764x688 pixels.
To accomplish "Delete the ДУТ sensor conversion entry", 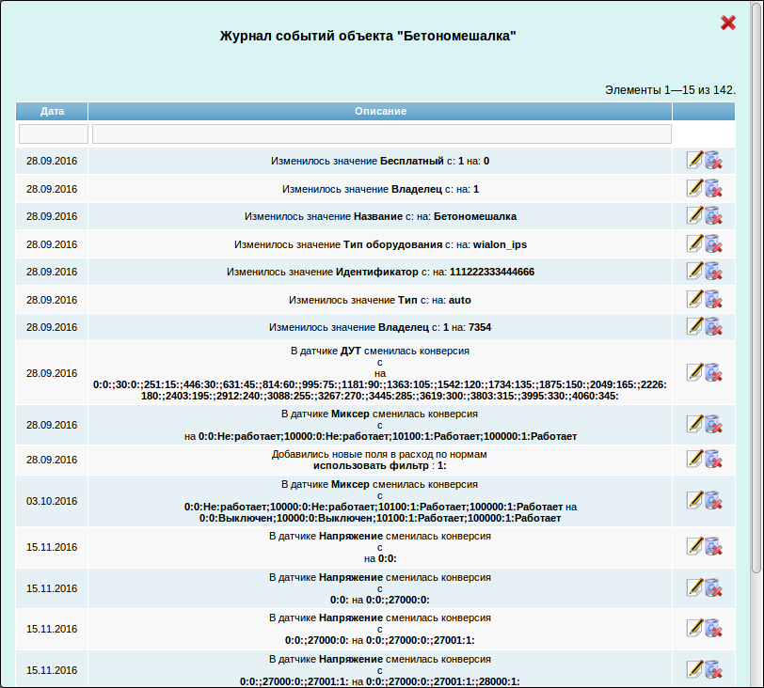I will tap(713, 372).
